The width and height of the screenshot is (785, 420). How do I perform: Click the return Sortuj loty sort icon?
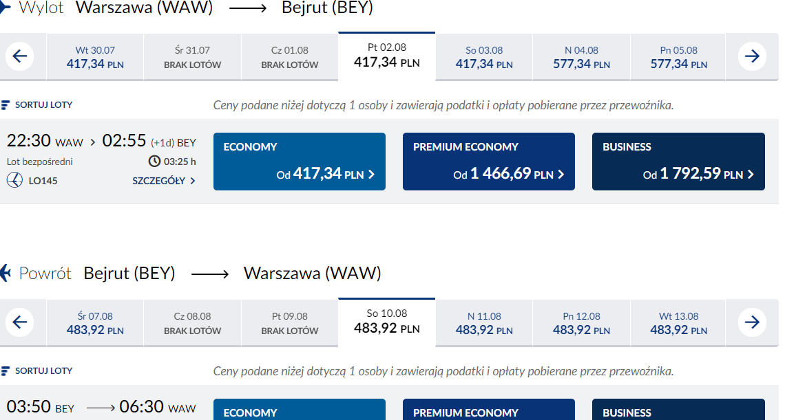[x=6, y=371]
